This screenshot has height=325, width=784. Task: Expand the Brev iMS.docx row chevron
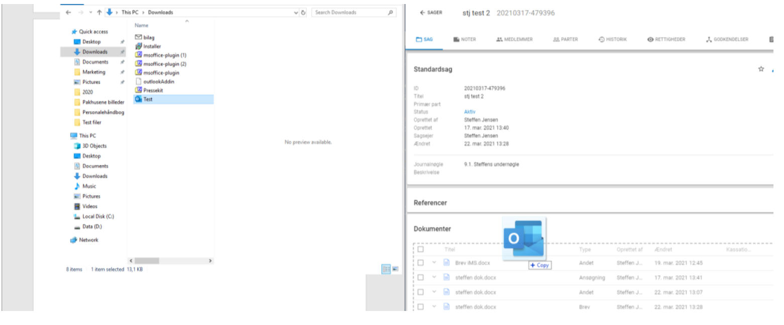click(434, 263)
